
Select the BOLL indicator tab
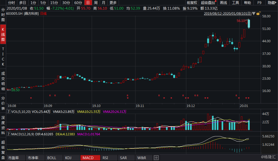(x=52, y=158)
